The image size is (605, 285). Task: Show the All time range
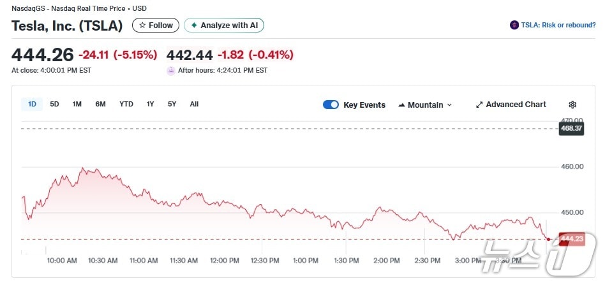click(x=194, y=104)
